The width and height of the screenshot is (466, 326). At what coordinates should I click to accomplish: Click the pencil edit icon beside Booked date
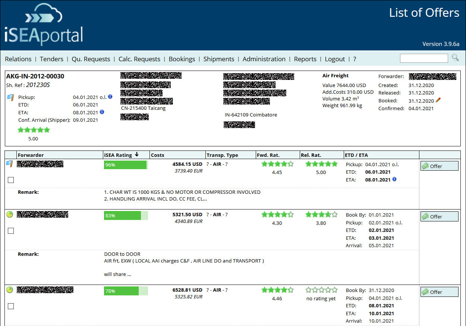pos(438,100)
